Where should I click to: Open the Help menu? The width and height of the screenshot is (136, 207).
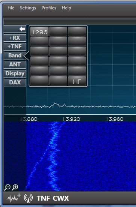[66, 8]
